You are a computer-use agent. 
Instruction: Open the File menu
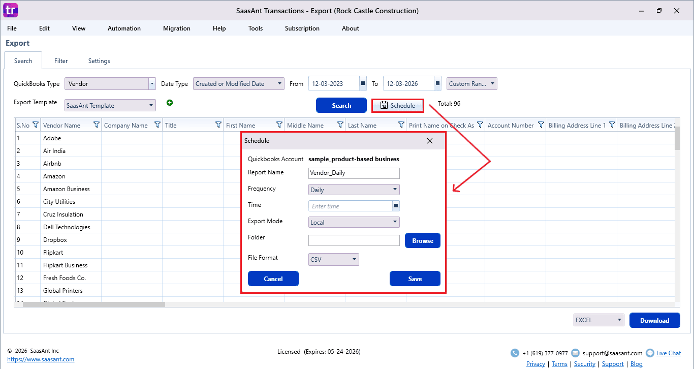[x=12, y=28]
